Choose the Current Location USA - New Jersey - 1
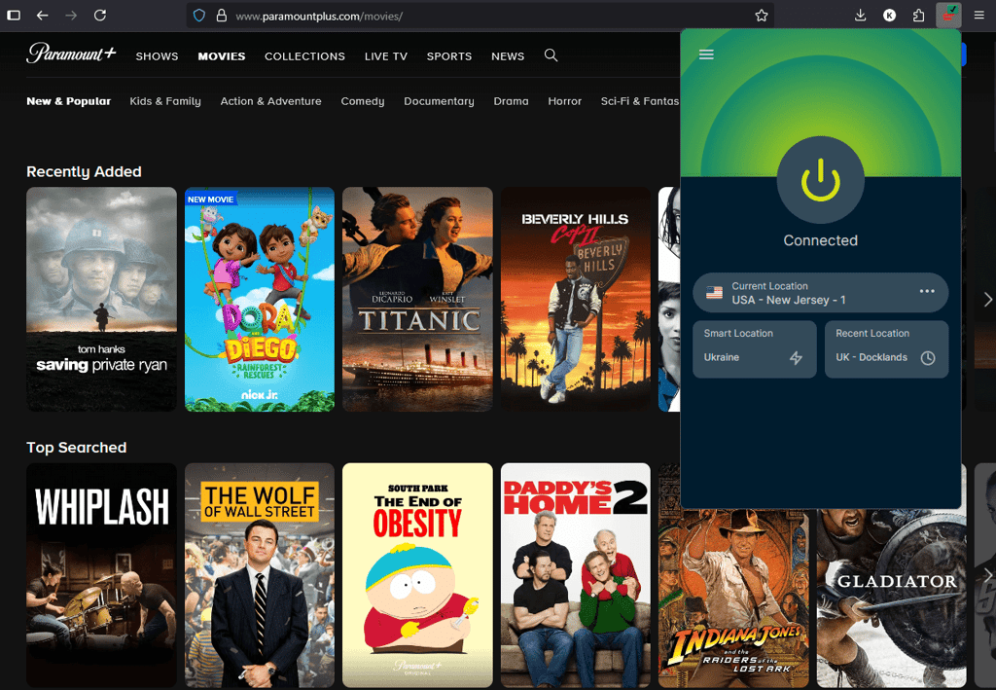996x690 pixels. tap(820, 293)
